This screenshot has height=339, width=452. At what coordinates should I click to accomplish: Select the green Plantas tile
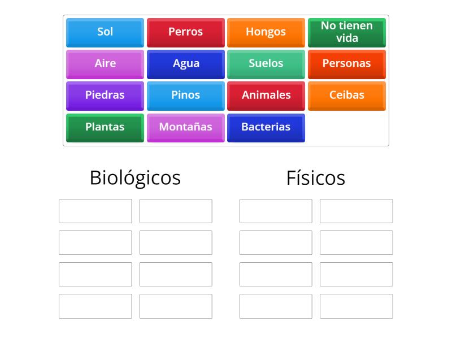(x=105, y=128)
